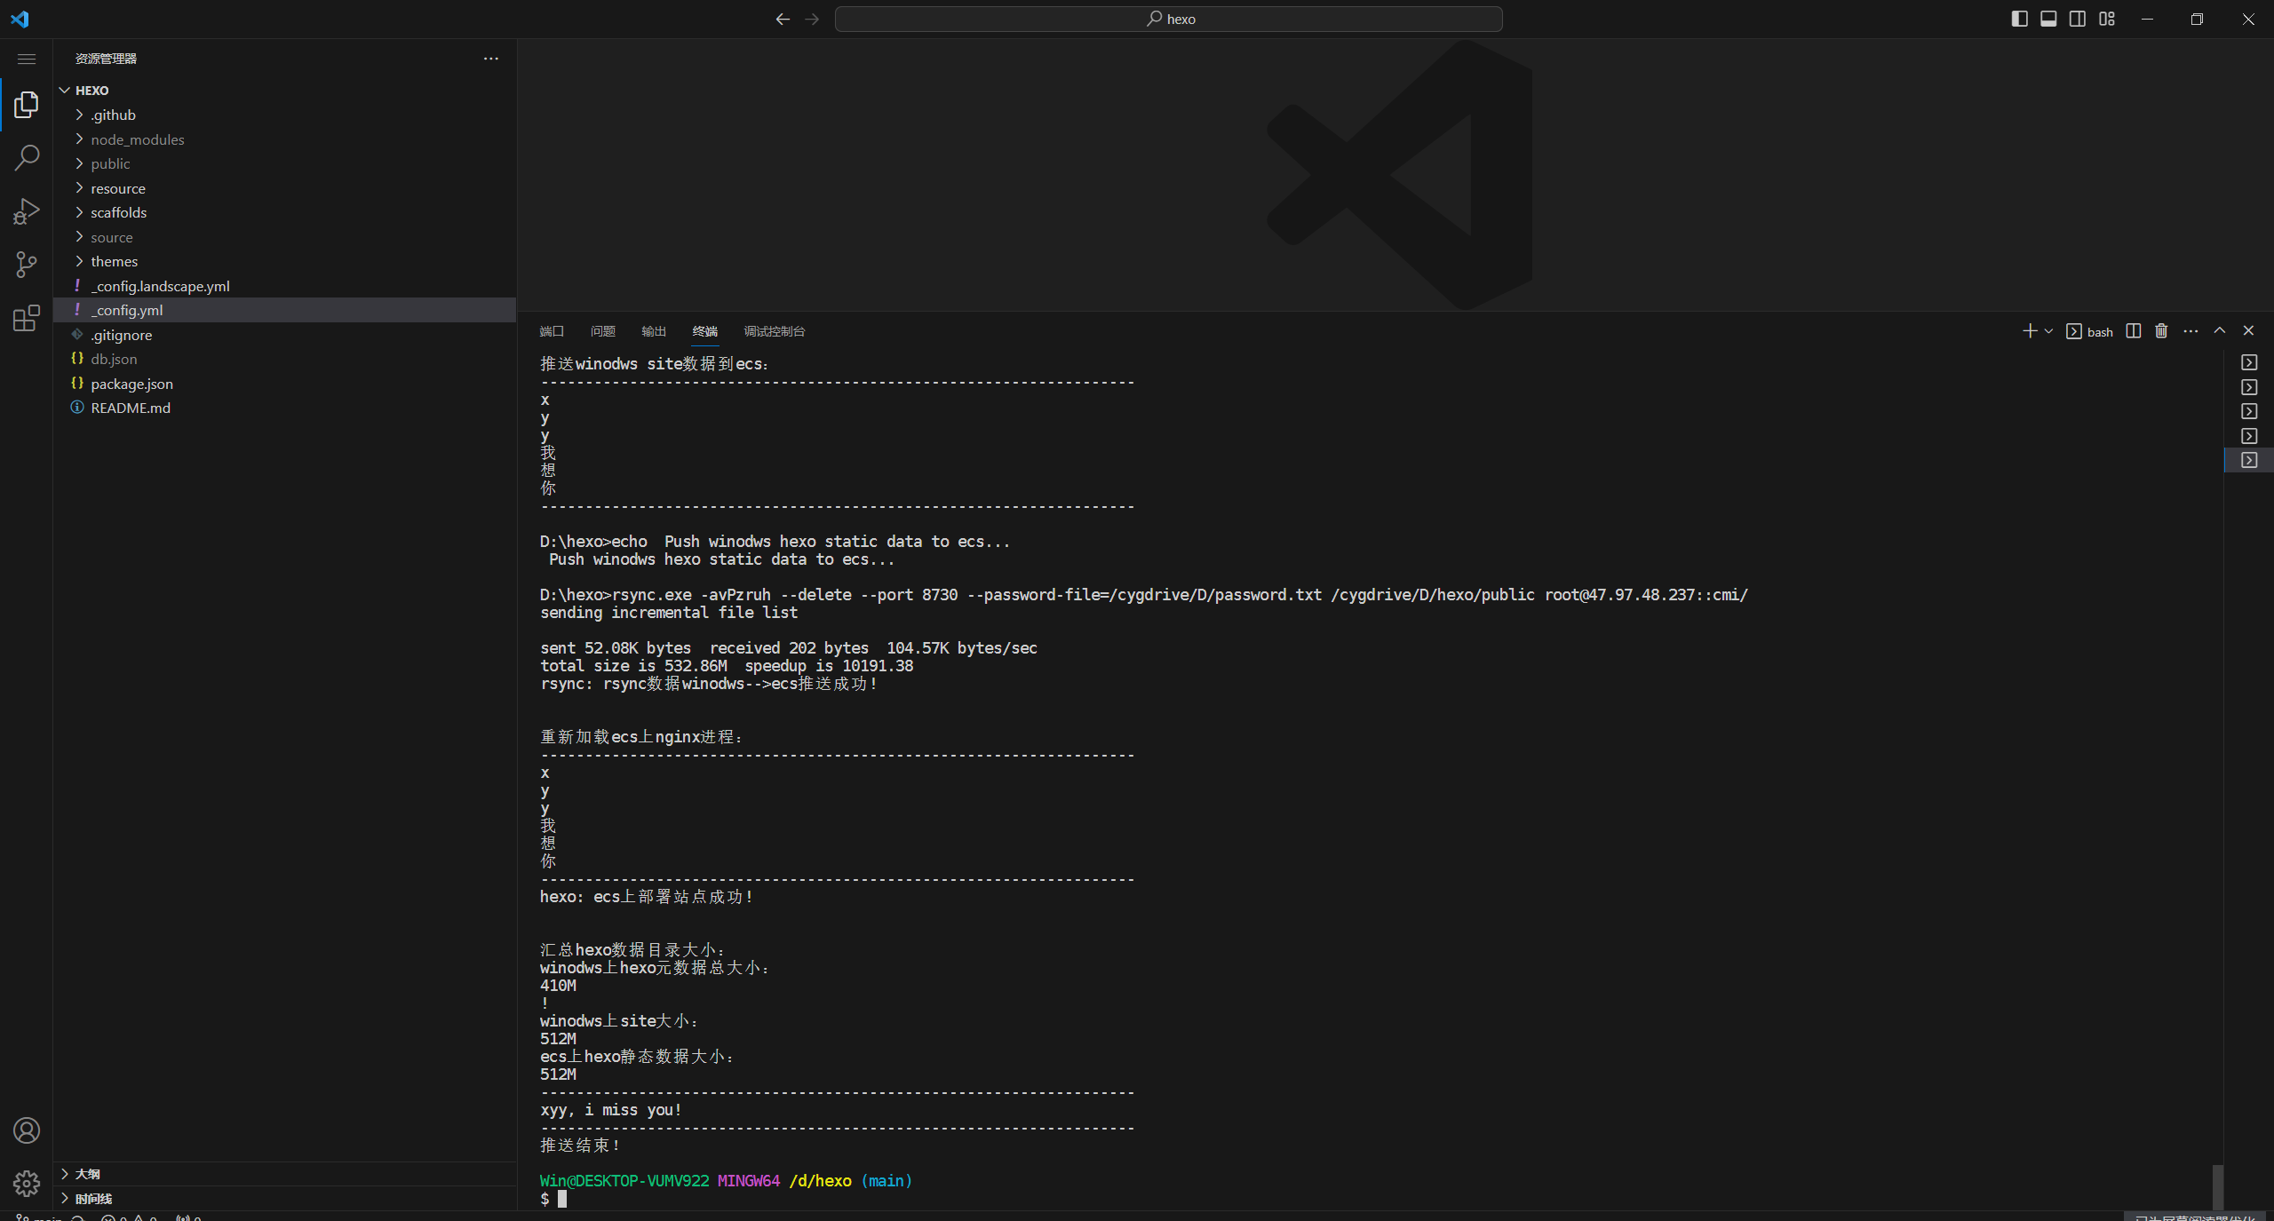
Task: Go forward with the navigation arrow
Action: coord(812,19)
